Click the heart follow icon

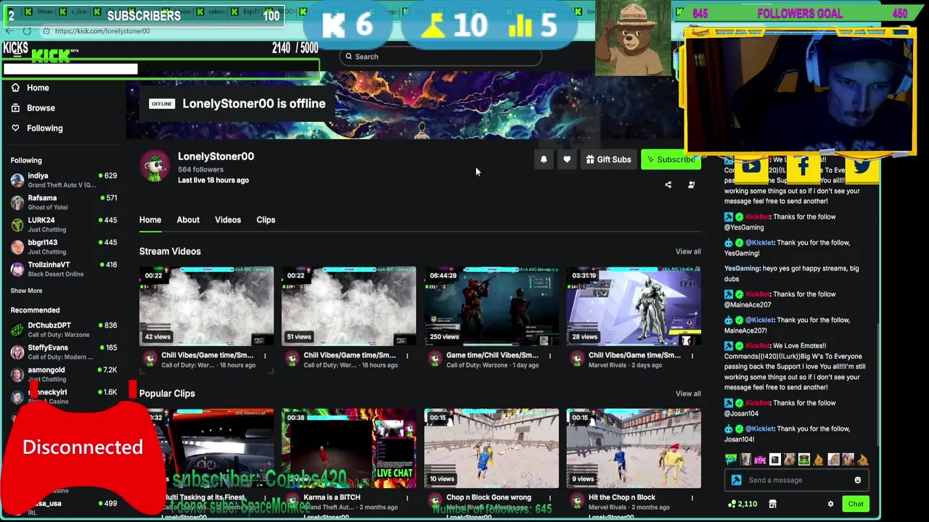click(x=567, y=159)
